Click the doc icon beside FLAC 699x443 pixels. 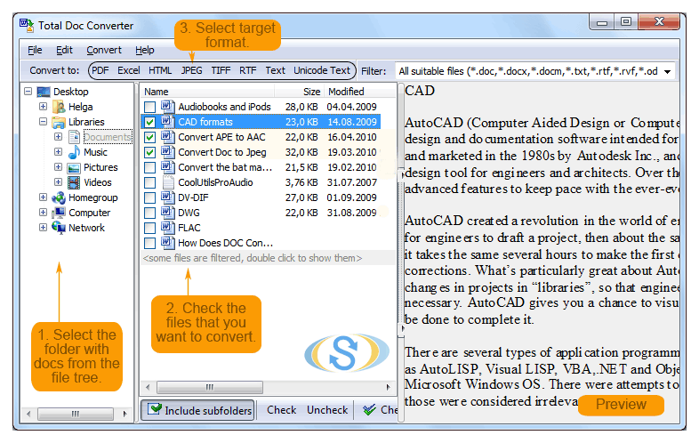167,228
